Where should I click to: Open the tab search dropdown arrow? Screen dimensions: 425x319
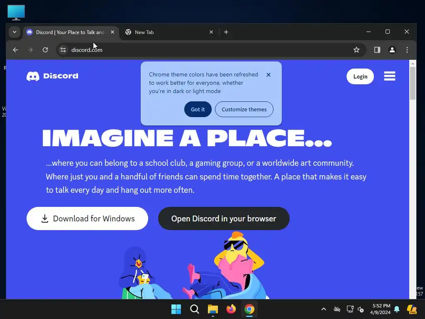[15, 32]
